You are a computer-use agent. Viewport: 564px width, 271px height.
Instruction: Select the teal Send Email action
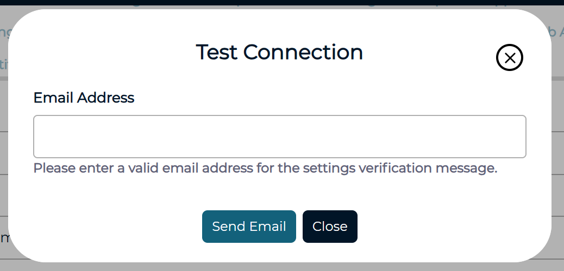[x=249, y=227]
